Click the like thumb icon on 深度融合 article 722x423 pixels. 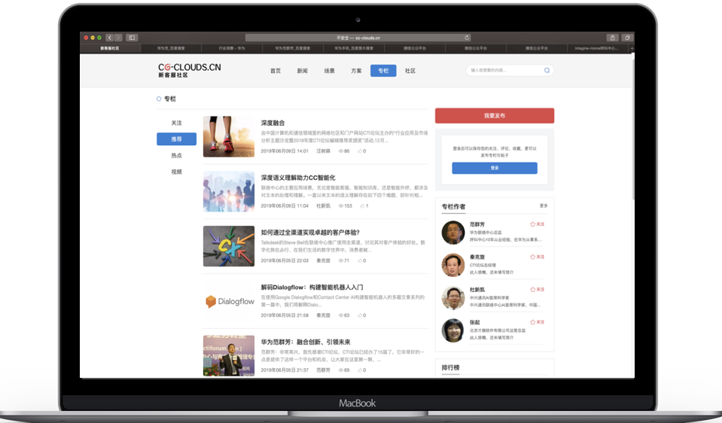(358, 151)
